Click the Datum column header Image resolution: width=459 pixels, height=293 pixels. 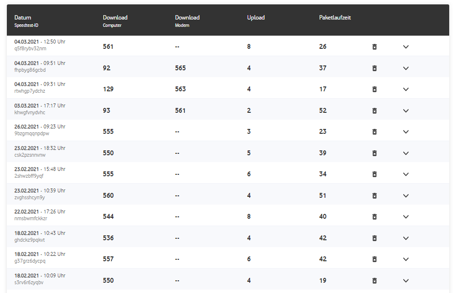coord(23,18)
